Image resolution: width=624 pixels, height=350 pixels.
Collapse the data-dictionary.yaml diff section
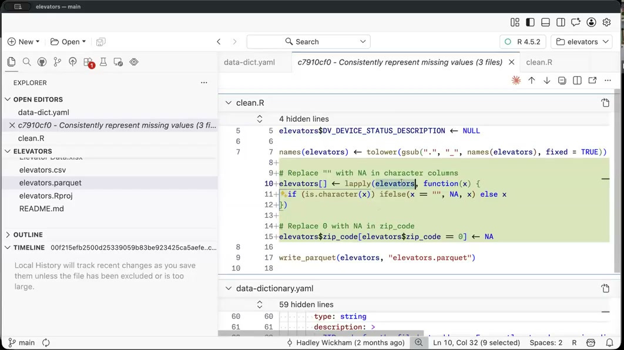[229, 288]
